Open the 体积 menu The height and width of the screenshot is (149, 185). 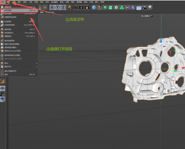click(x=47, y=2)
